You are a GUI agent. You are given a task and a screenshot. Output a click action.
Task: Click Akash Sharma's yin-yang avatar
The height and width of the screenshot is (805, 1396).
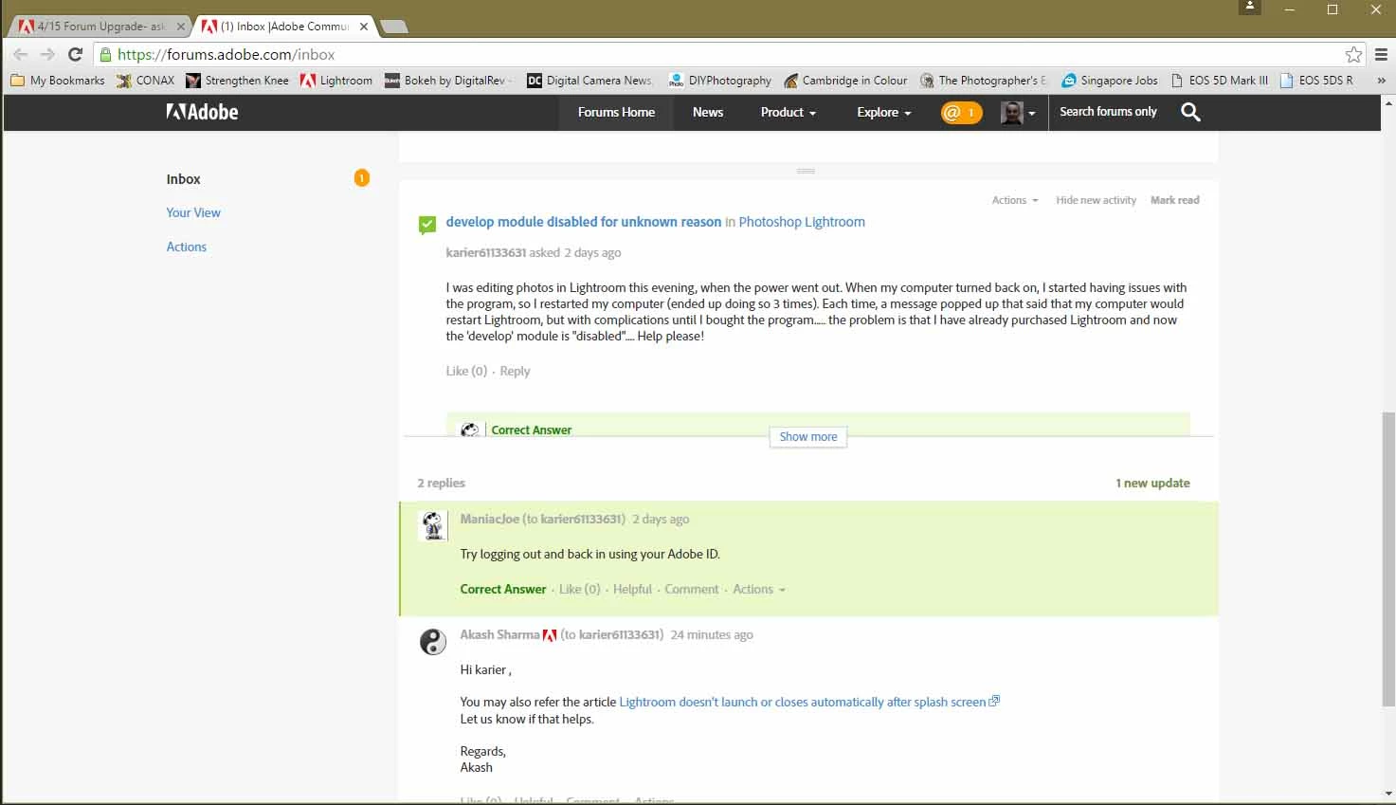click(x=433, y=642)
